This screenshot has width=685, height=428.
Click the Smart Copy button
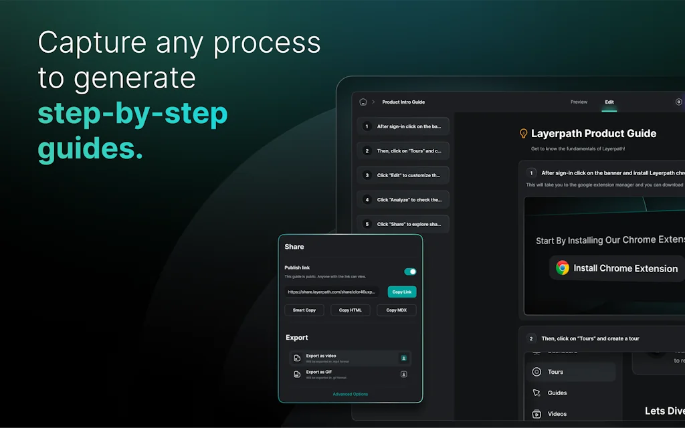point(304,310)
